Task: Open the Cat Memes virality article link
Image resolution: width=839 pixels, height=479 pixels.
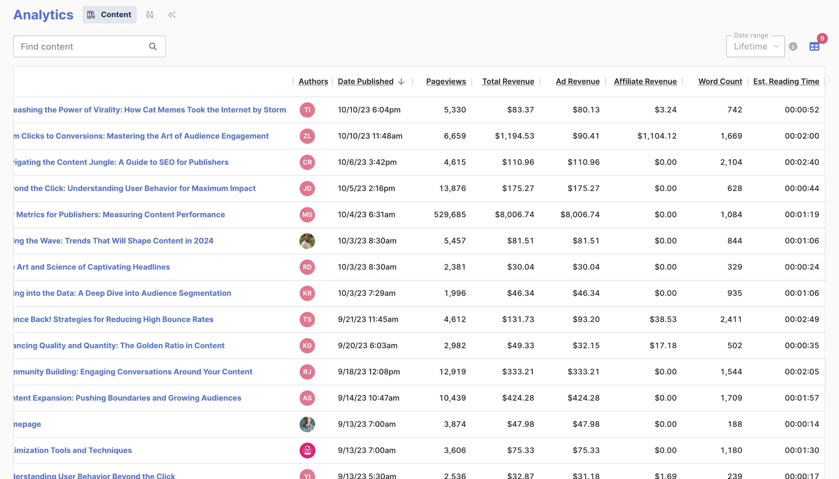Action: 150,110
